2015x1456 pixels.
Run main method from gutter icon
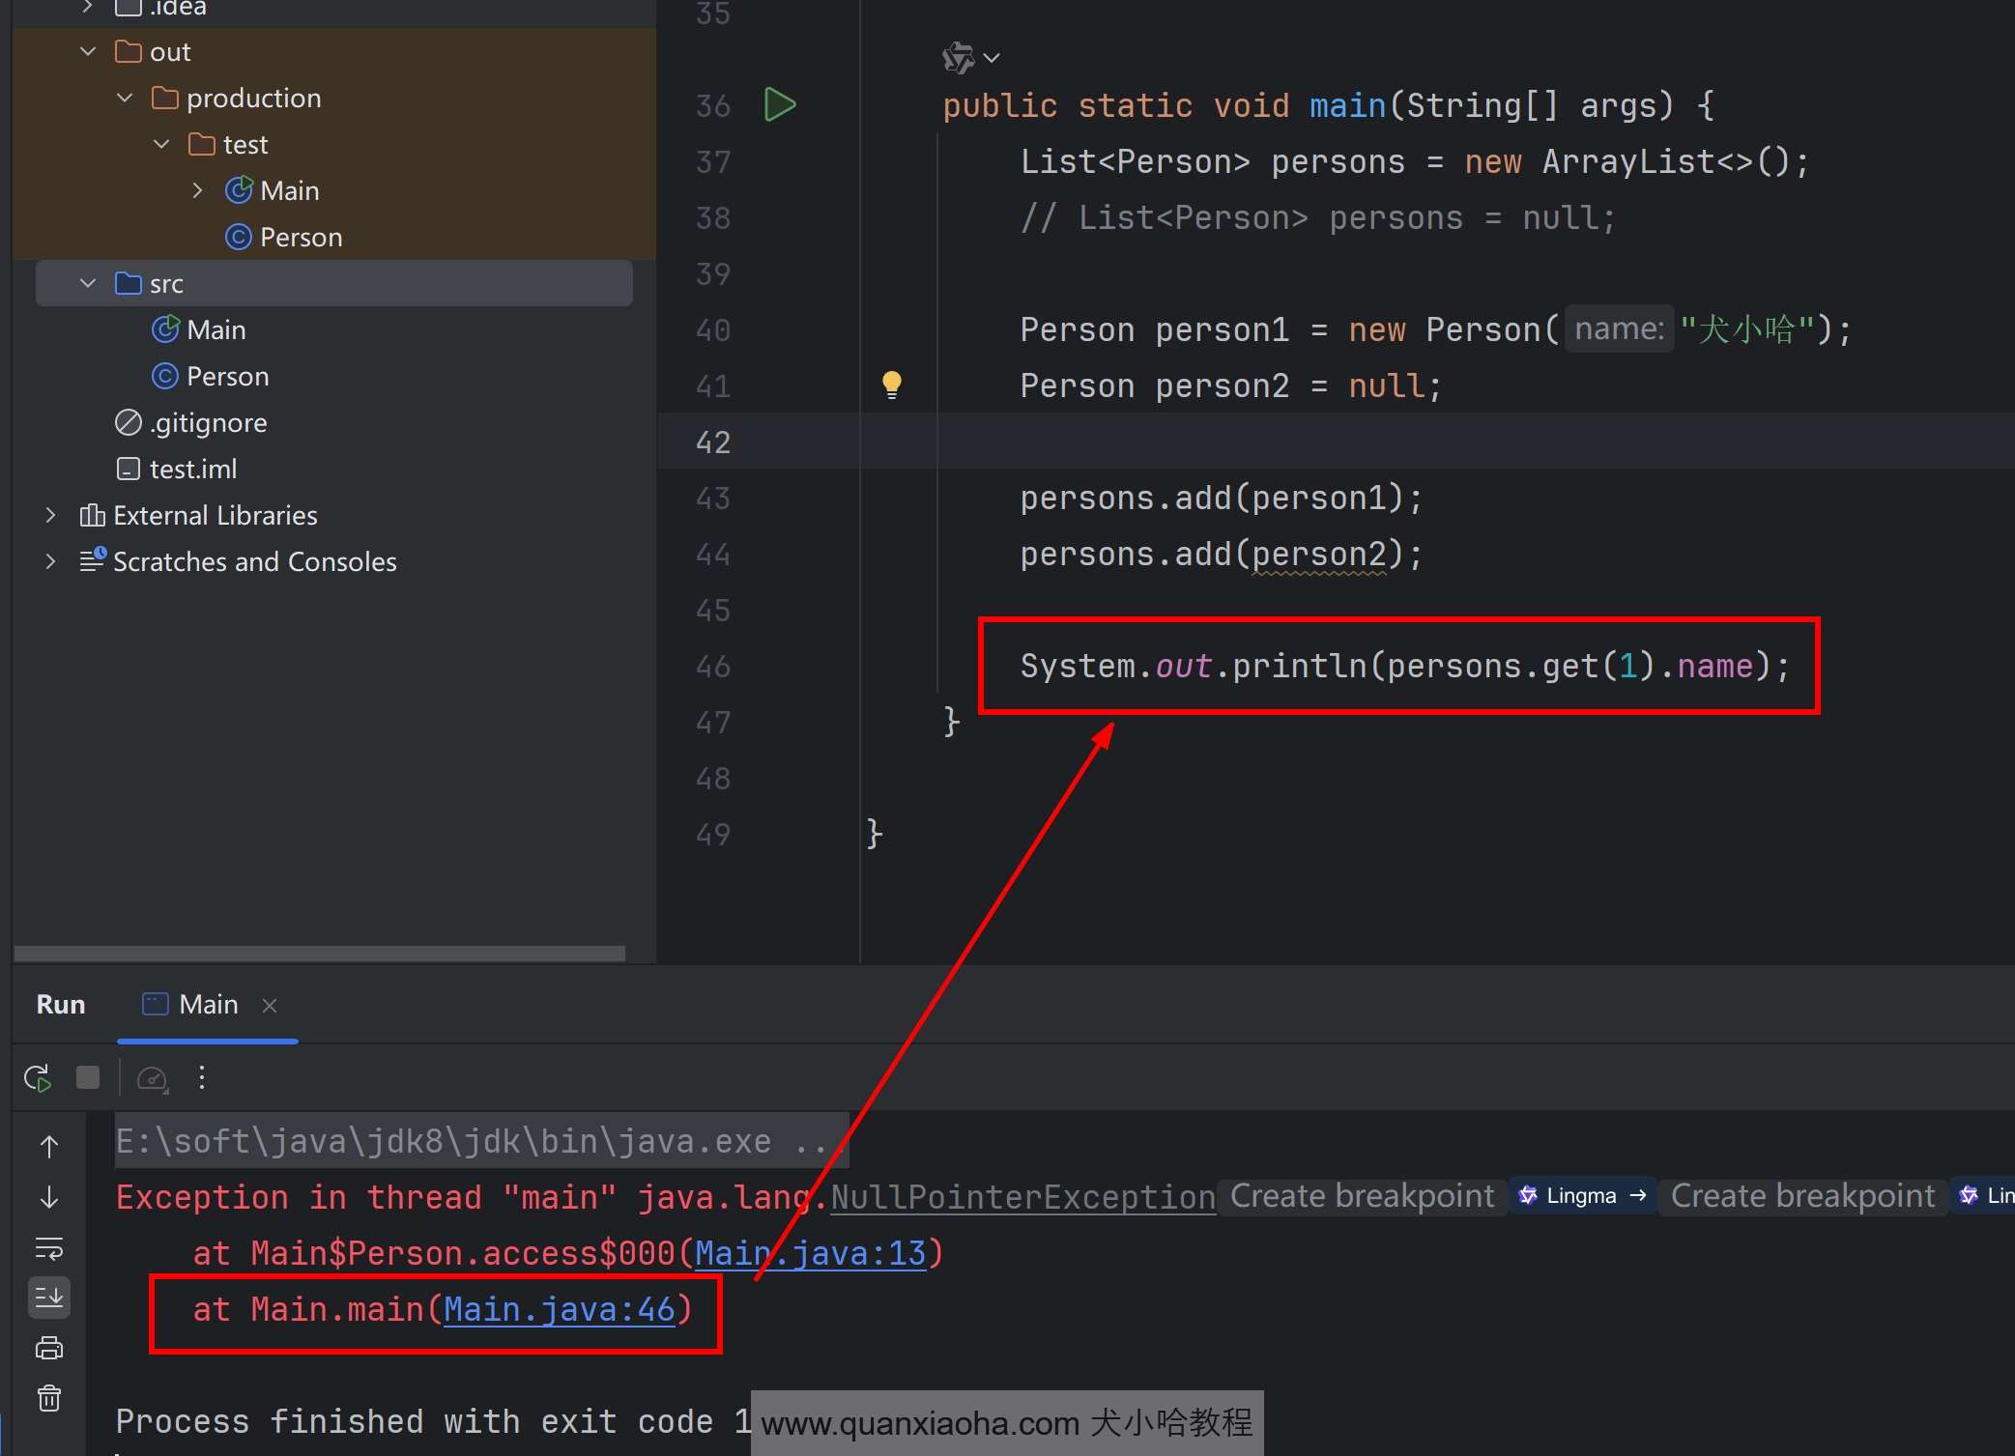coord(780,104)
